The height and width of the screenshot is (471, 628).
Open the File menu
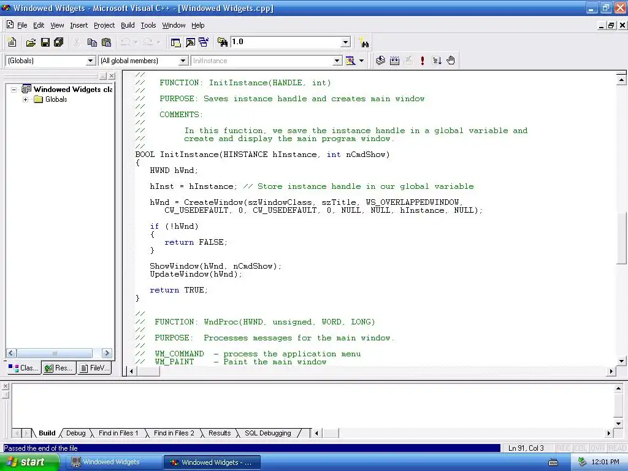tap(22, 25)
